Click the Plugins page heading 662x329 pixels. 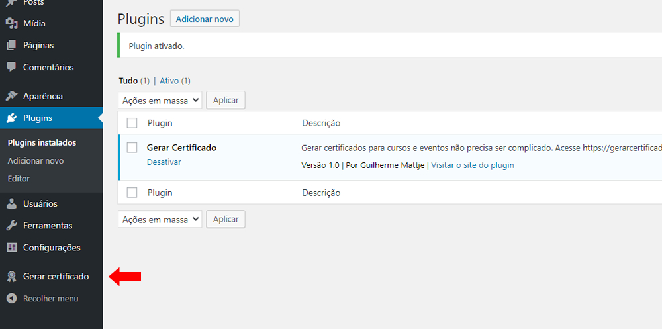[x=140, y=19]
